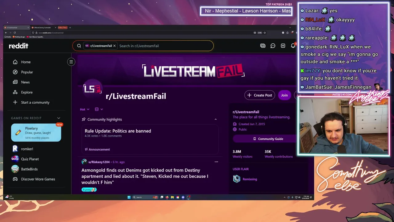
Task: Bookmark page with star icon
Action: (x=265, y=33)
